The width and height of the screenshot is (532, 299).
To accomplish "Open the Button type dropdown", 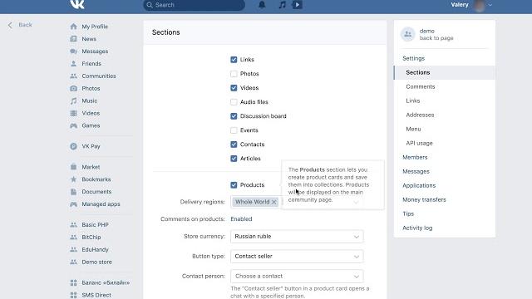I will [297, 257].
